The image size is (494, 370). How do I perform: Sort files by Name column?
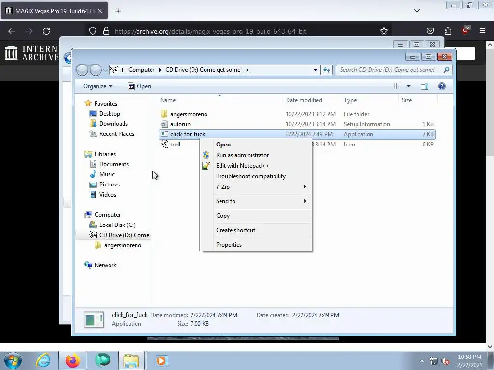point(168,100)
